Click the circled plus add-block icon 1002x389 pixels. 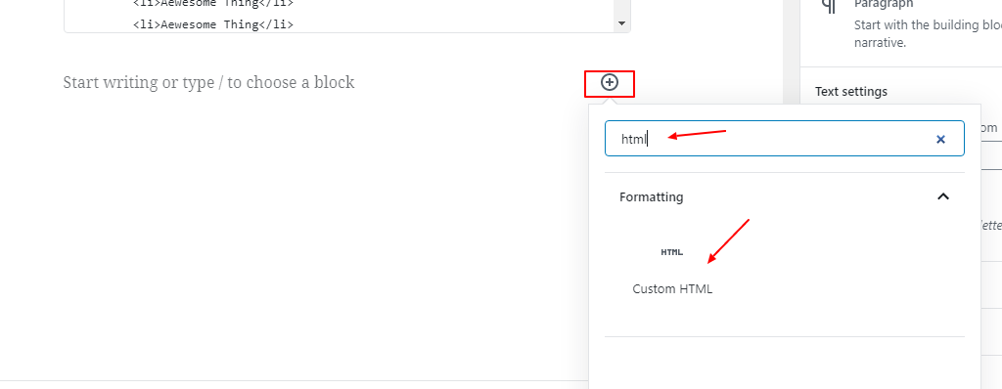610,82
